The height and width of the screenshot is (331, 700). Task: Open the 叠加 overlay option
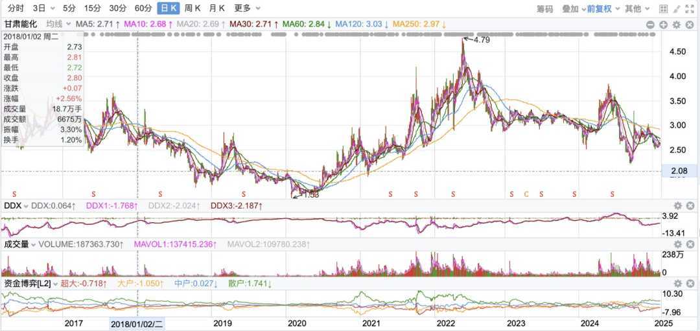[573, 9]
